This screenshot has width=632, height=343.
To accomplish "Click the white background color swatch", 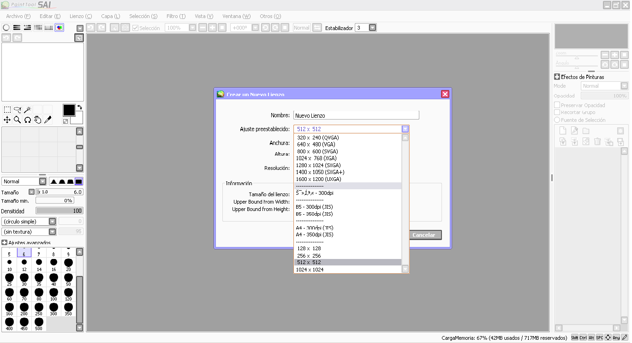I will tap(79, 119).
